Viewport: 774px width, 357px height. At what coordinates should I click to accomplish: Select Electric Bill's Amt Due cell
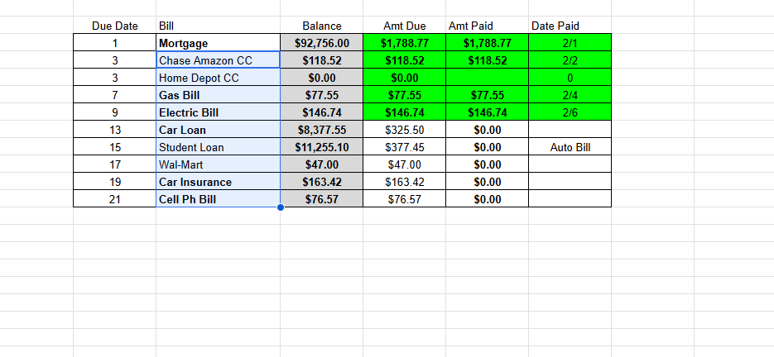click(x=404, y=112)
